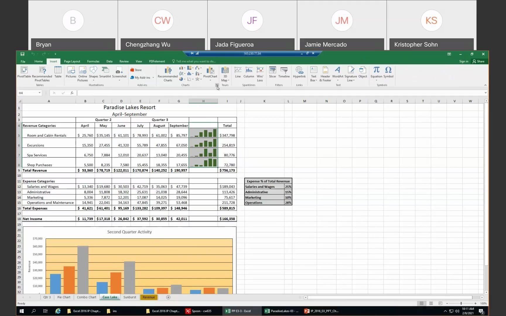This screenshot has width=506, height=316.
Task: Open the waterfall or stock chart dropdown
Action: click(x=199, y=68)
